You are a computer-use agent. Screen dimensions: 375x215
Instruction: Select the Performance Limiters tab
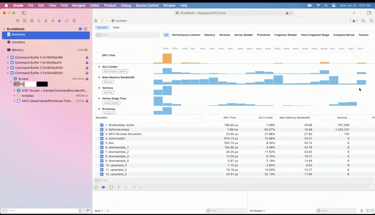[186, 35]
